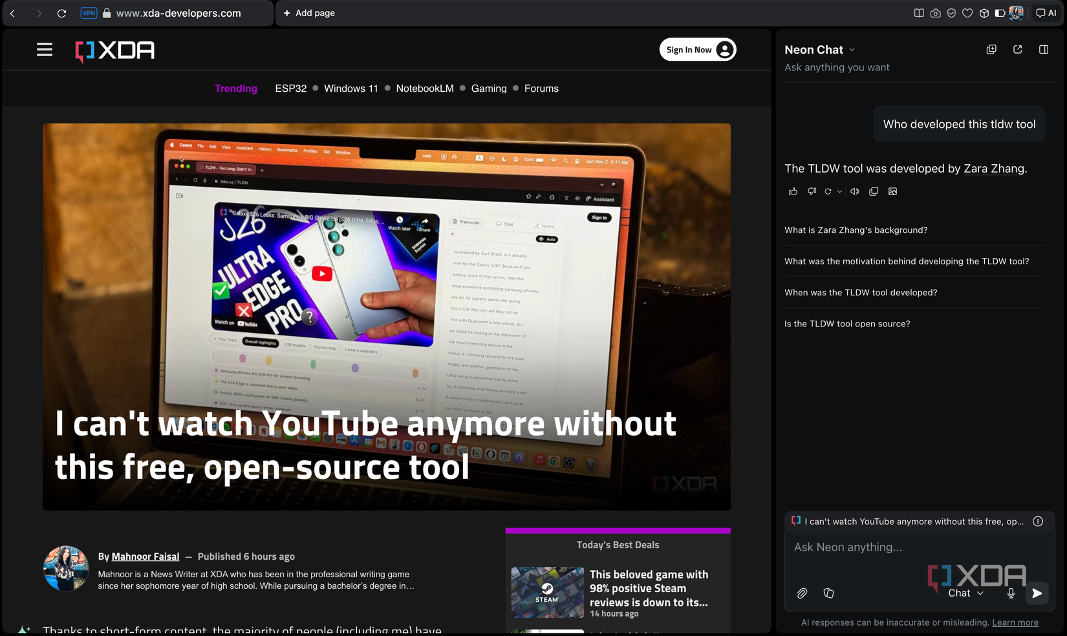Give the answer a thumbs down
The image size is (1067, 636).
click(x=812, y=191)
